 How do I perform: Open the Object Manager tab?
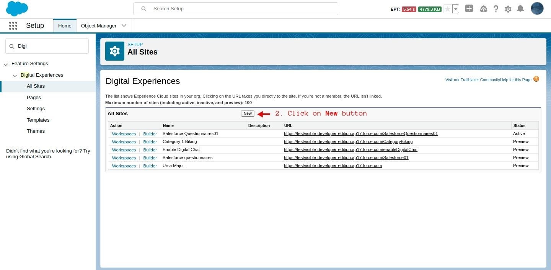tap(99, 26)
